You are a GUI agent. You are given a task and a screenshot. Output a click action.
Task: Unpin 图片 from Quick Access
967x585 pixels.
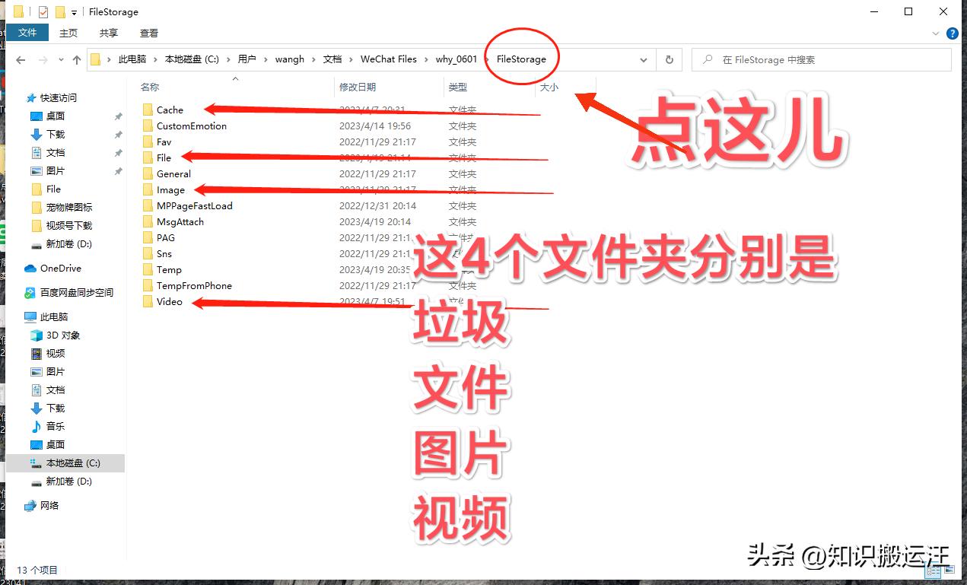coord(119,170)
